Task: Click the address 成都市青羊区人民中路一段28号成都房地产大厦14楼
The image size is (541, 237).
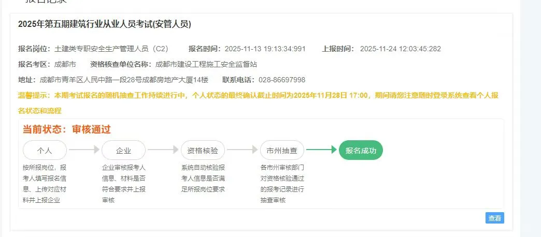Action: pyautogui.click(x=124, y=80)
